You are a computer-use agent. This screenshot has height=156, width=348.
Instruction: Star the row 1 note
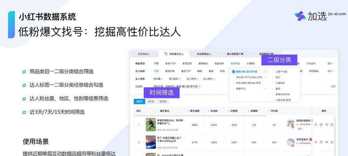click(x=332, y=125)
